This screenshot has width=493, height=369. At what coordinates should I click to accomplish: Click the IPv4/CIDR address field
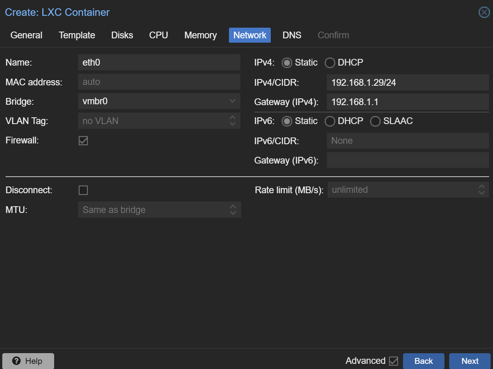pos(407,82)
